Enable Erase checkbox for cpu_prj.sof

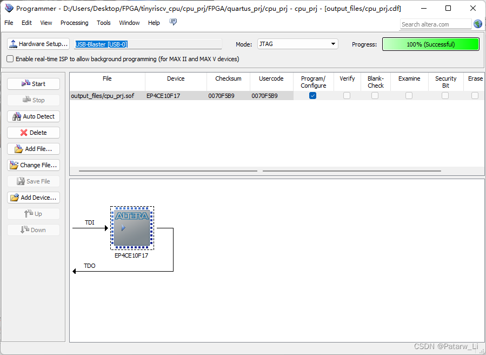[475, 96]
